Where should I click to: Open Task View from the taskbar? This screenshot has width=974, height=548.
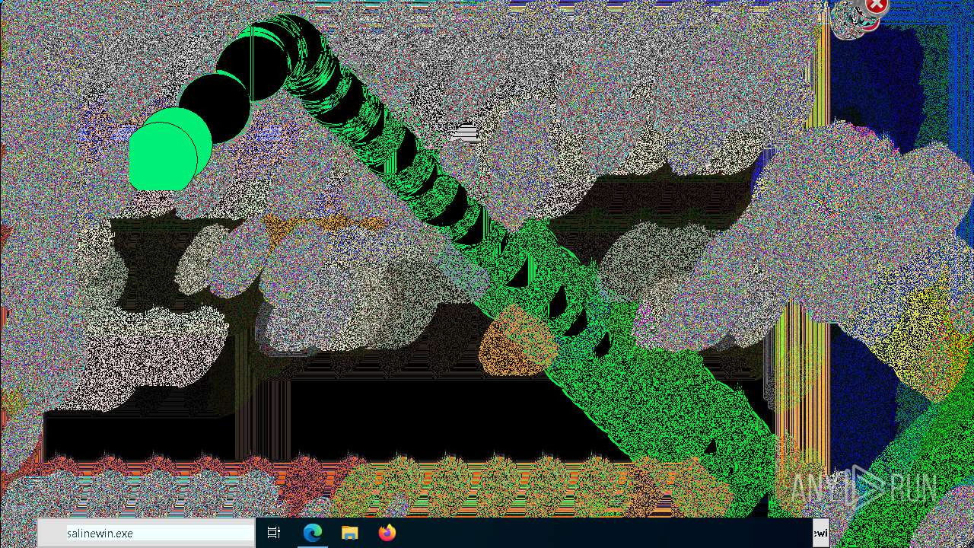(274, 534)
